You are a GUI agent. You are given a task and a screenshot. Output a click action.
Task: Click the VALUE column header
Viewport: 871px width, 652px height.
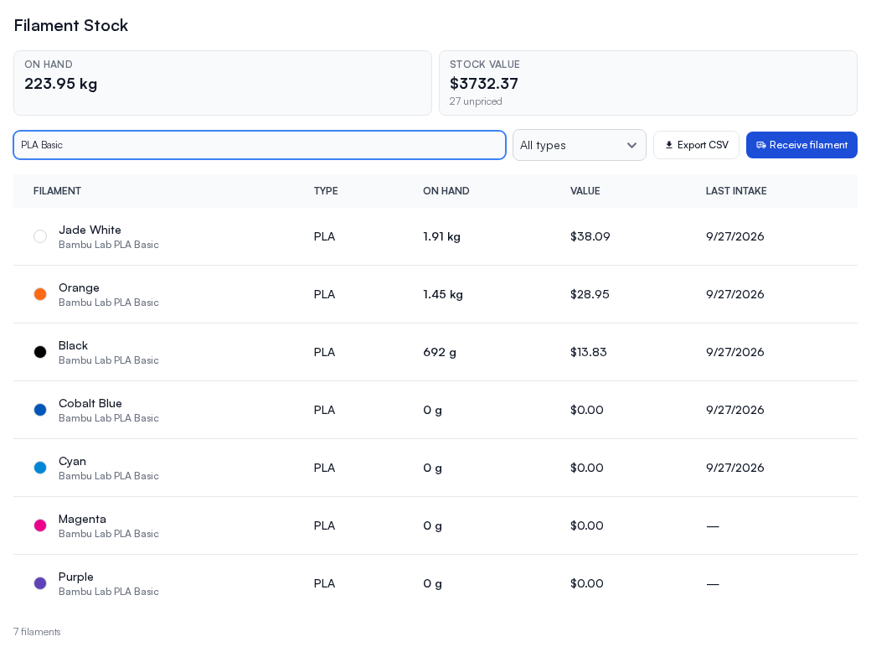click(x=585, y=190)
